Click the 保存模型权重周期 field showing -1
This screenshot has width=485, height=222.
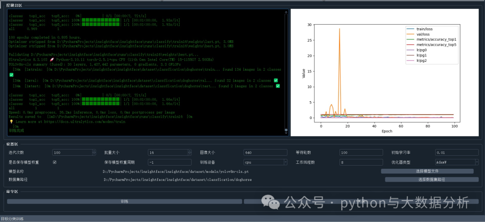pos(170,162)
